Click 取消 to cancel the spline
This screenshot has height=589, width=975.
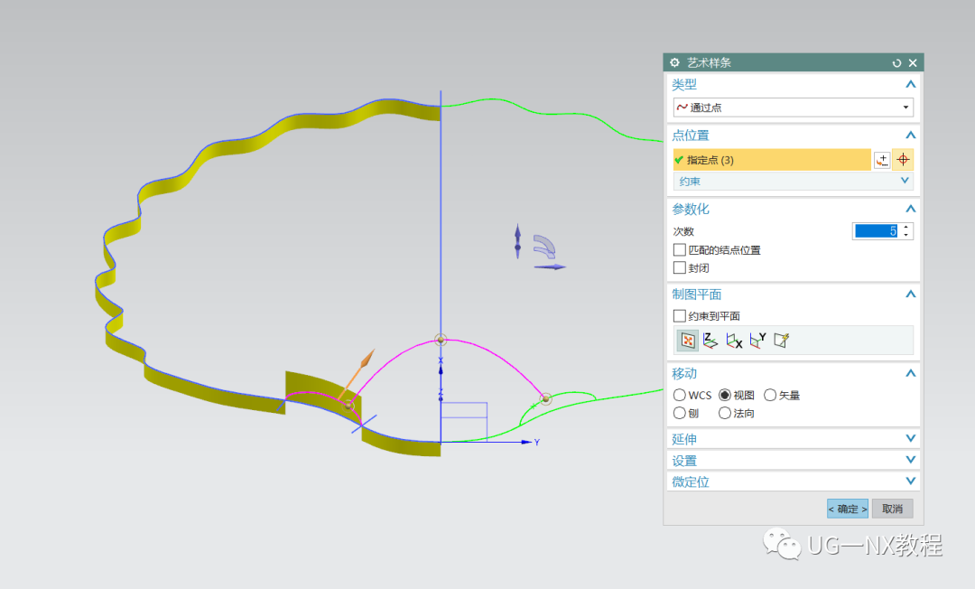[x=891, y=509]
